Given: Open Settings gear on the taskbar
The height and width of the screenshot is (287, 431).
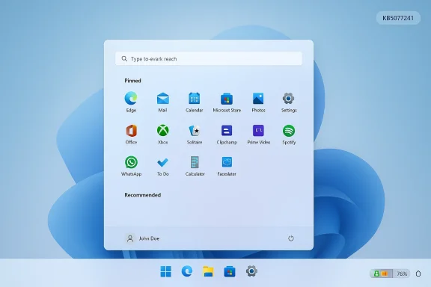Looking at the screenshot, I should coord(251,271).
